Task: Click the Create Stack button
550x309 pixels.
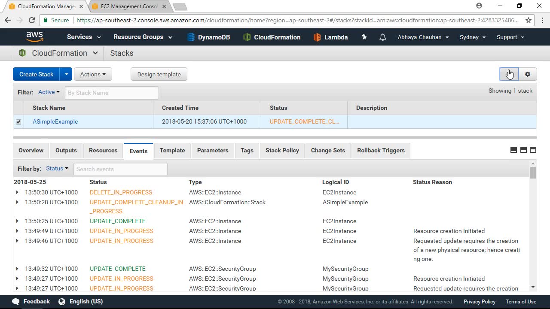Action: [x=37, y=74]
